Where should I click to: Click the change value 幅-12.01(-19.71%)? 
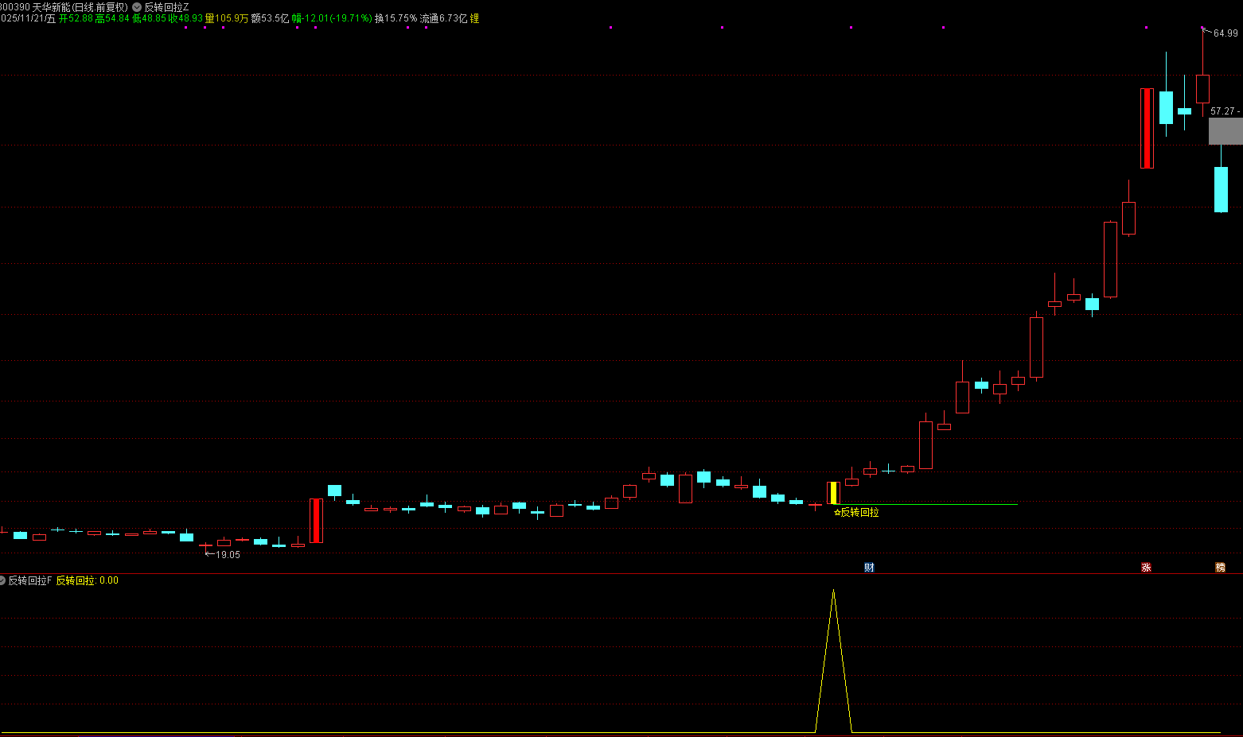pyautogui.click(x=332, y=18)
